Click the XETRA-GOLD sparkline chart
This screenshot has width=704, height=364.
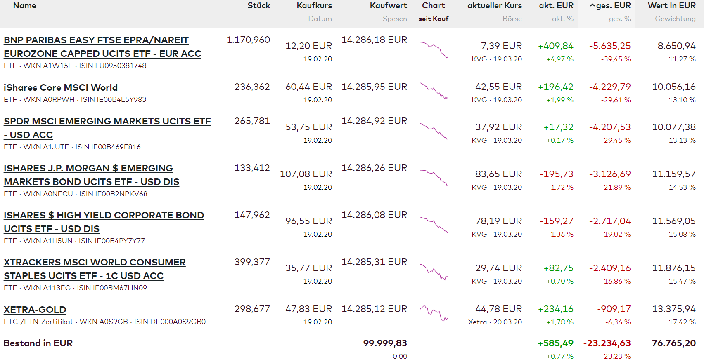[434, 313]
